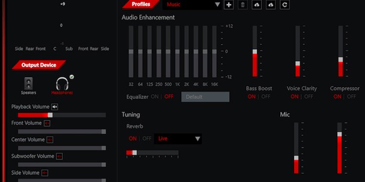The image size is (365, 182).
Task: Adjust the 500 Hz equalizer band slider
Action: 168,51
